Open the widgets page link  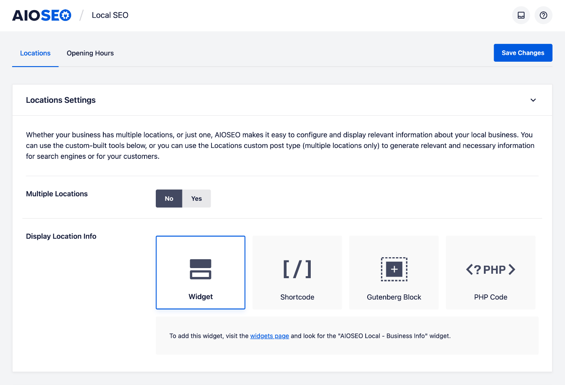[x=270, y=336]
